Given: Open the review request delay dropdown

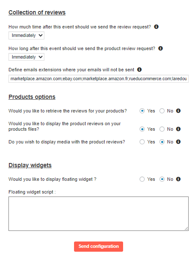Looking at the screenshot, I should coord(26,35).
